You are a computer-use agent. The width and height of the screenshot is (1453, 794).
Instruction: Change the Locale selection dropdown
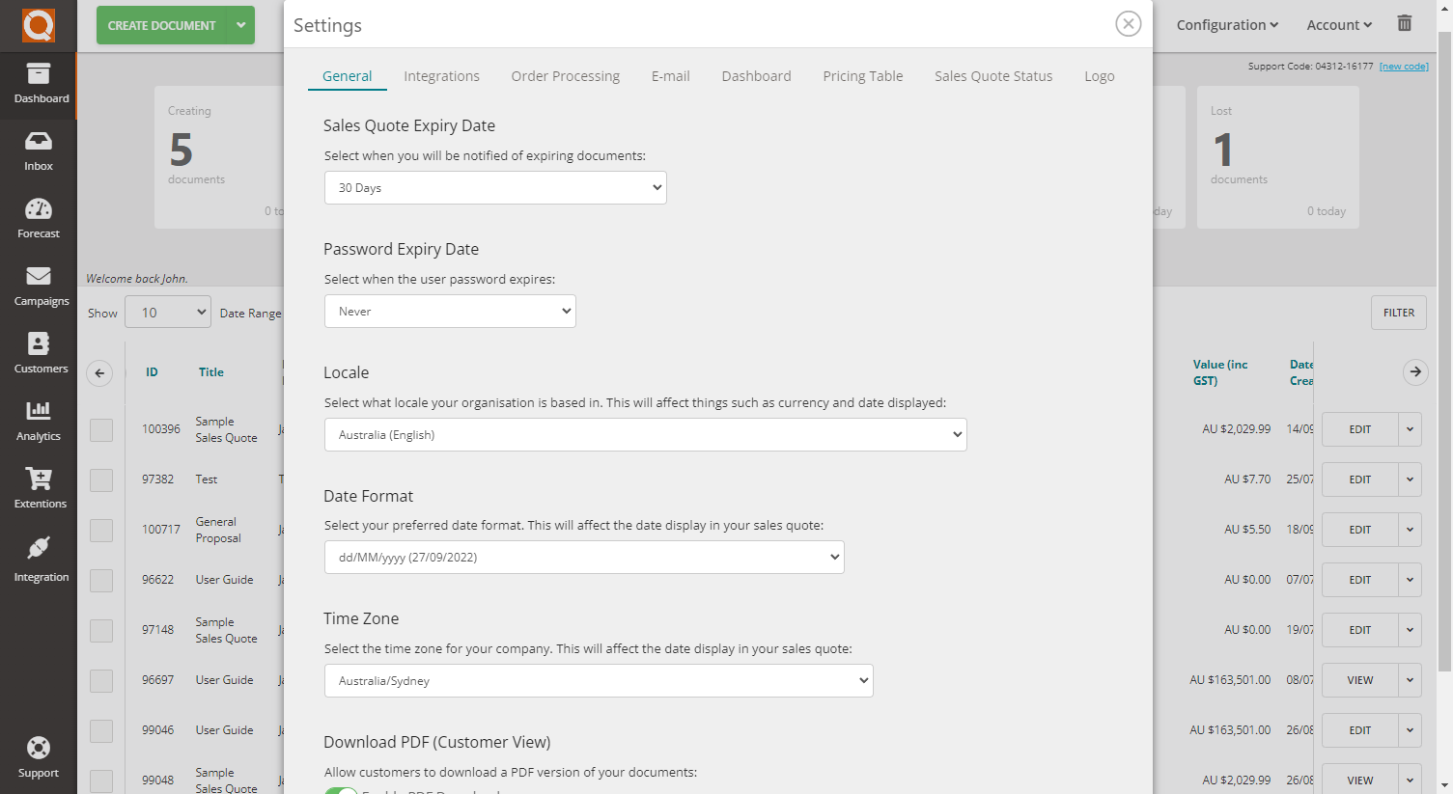(x=644, y=434)
